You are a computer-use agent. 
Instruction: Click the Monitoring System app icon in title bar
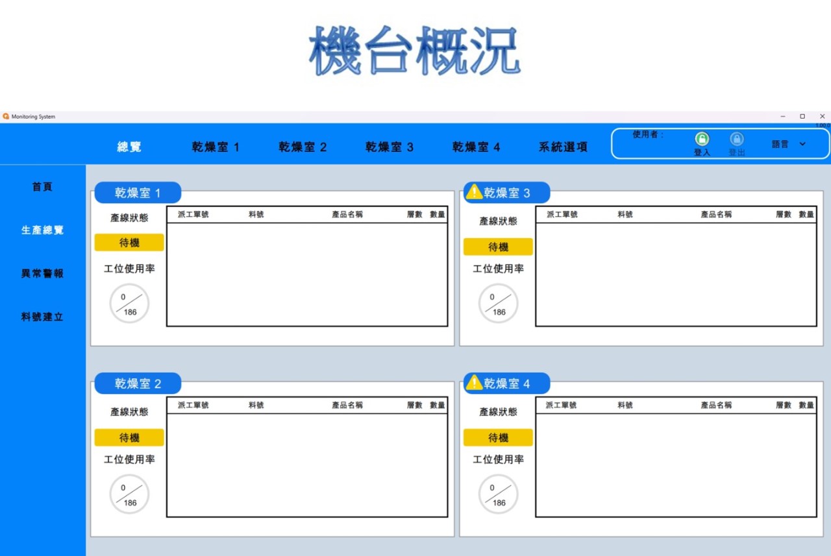click(6, 117)
